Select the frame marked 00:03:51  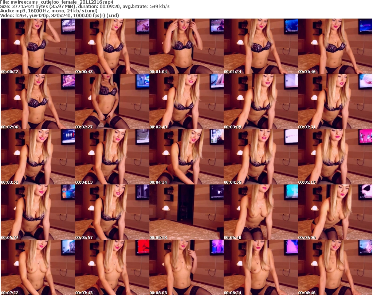[x=38, y=157]
